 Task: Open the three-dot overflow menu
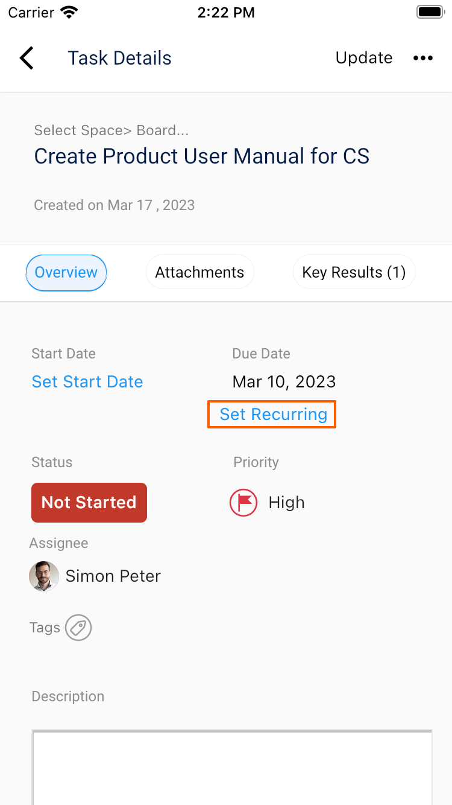423,58
